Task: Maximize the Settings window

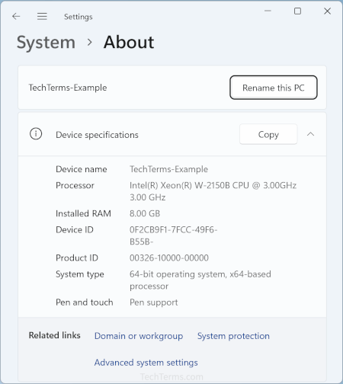Action: pos(297,11)
